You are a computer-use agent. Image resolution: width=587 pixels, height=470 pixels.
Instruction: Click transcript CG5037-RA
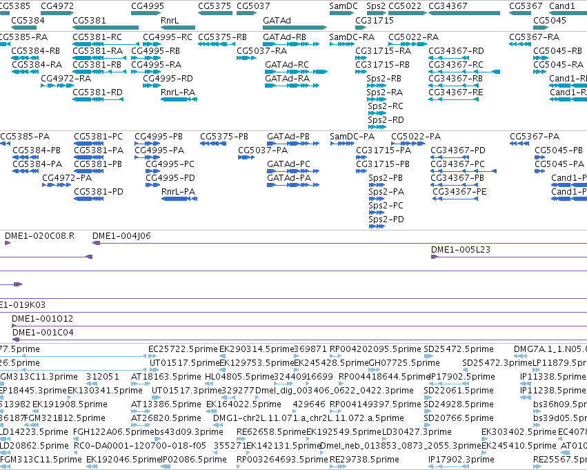pos(261,50)
